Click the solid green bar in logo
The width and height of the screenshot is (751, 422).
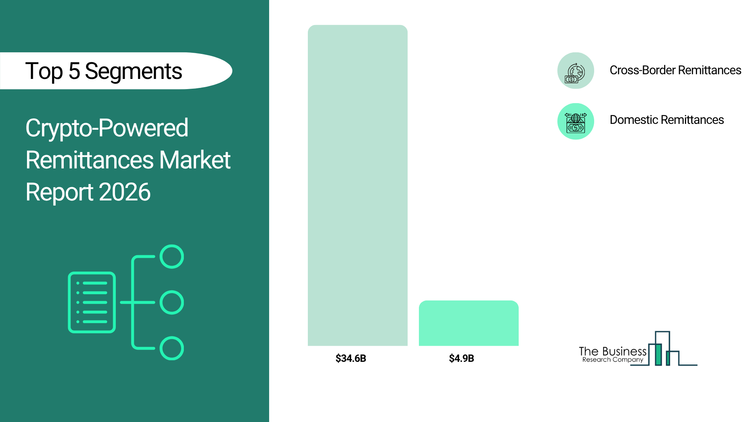click(658, 354)
